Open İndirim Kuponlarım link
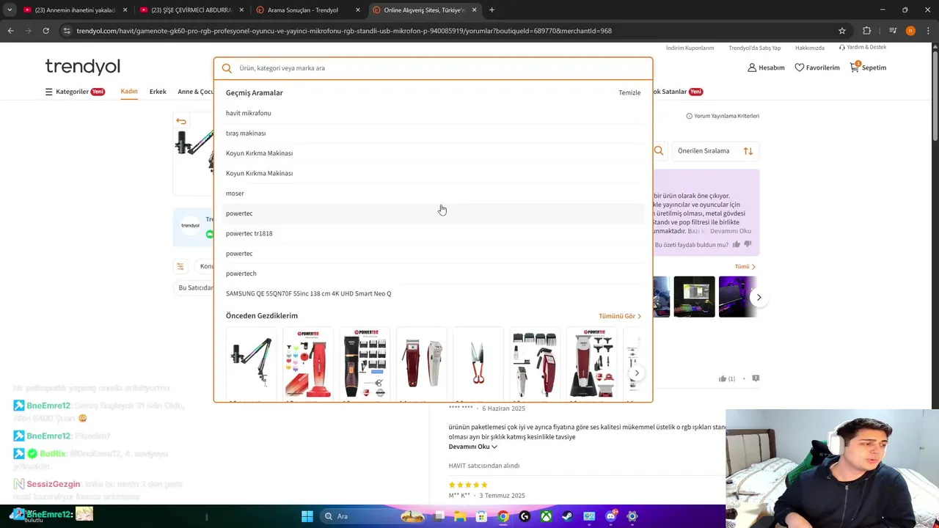939x528 pixels. (690, 48)
